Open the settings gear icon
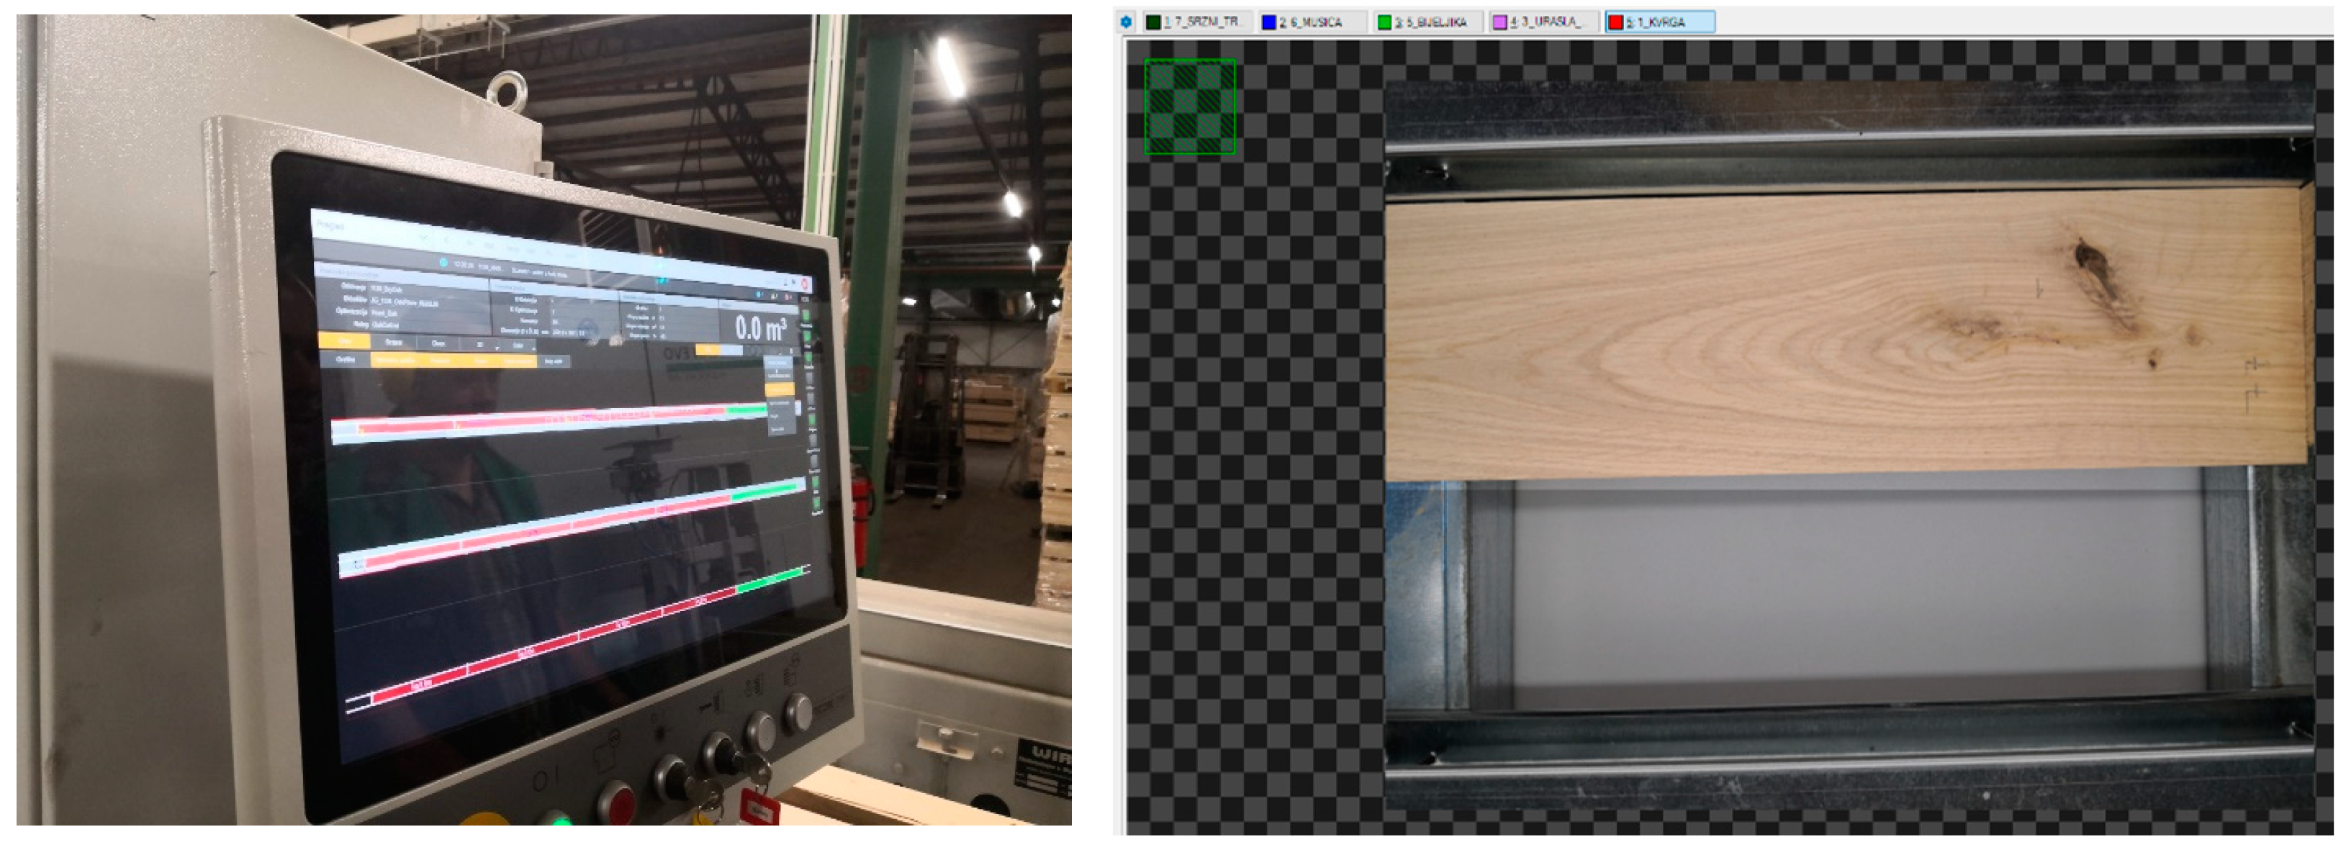 tap(1126, 22)
